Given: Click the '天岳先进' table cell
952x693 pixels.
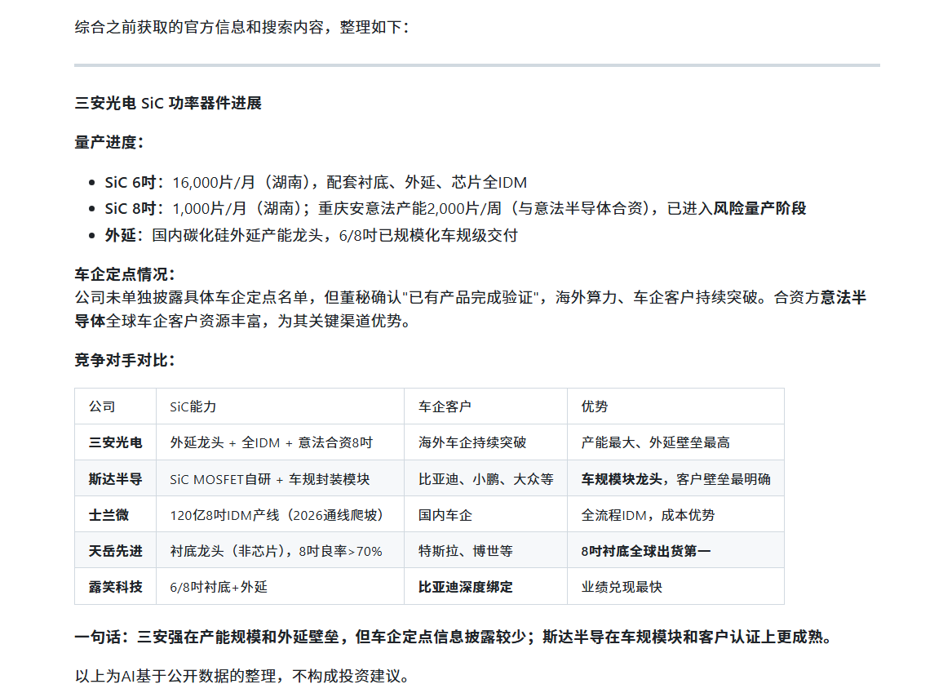Looking at the screenshot, I should 115,551.
